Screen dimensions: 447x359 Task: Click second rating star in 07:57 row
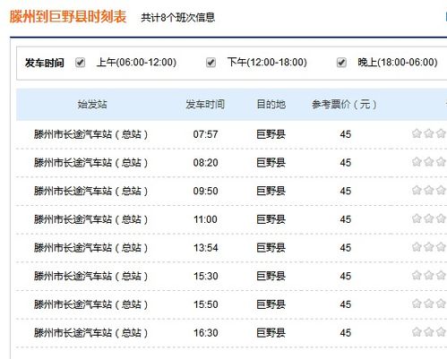tap(429, 133)
